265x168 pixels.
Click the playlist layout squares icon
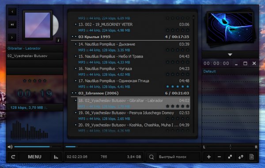pos(230,157)
